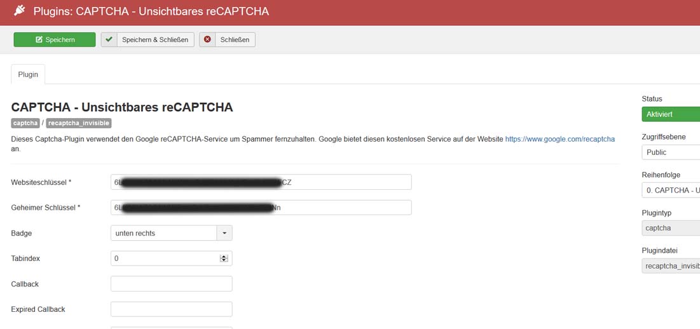
Task: Click the Websiteschlüssel input field
Action: coord(261,182)
